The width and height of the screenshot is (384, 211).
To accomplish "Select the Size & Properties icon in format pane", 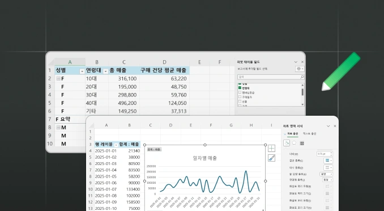I will click(x=302, y=143).
